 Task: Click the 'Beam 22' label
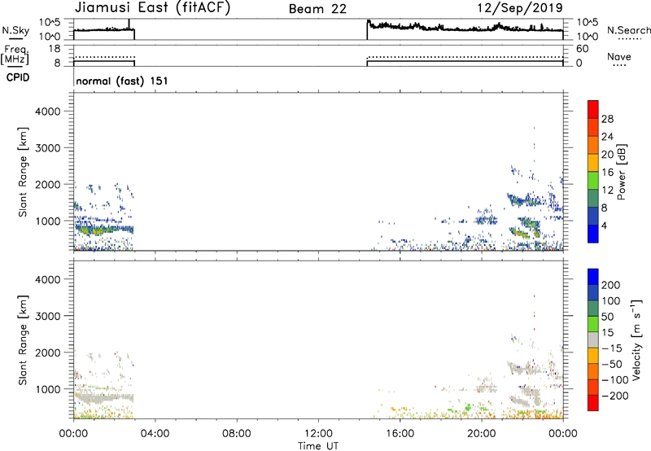(x=317, y=9)
